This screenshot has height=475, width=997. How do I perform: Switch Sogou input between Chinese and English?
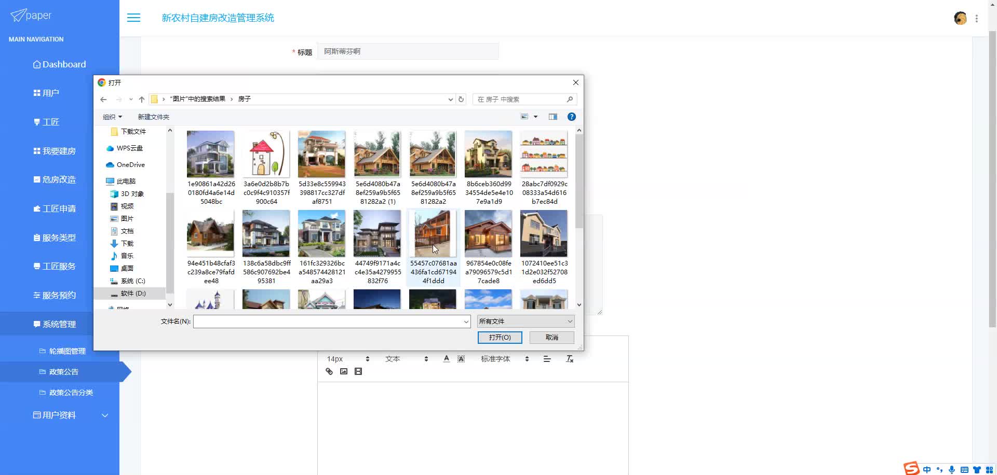click(927, 469)
